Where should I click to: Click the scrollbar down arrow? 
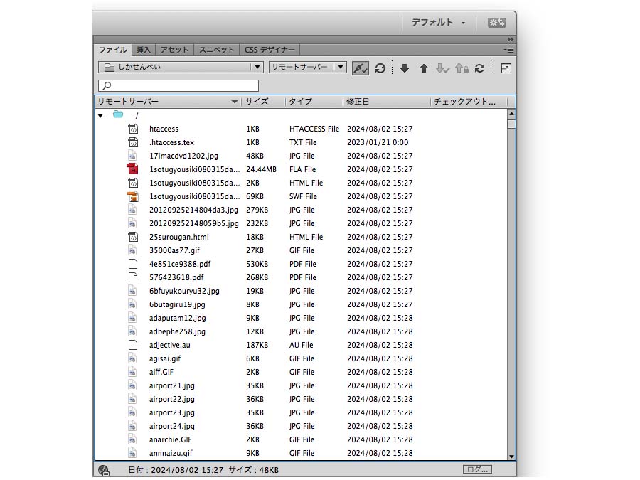click(511, 457)
